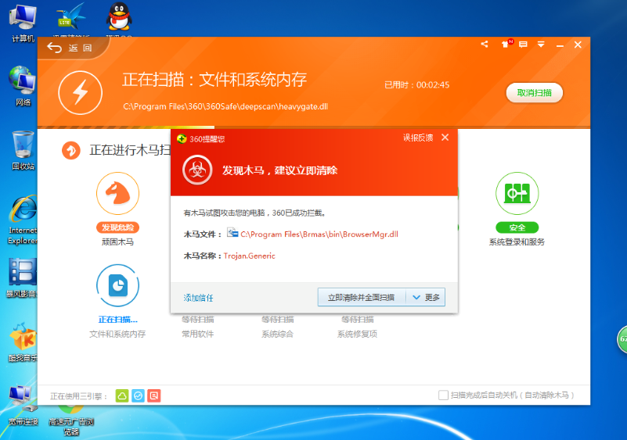Open 网络 network desktop icon
The width and height of the screenshot is (627, 440).
point(23,86)
